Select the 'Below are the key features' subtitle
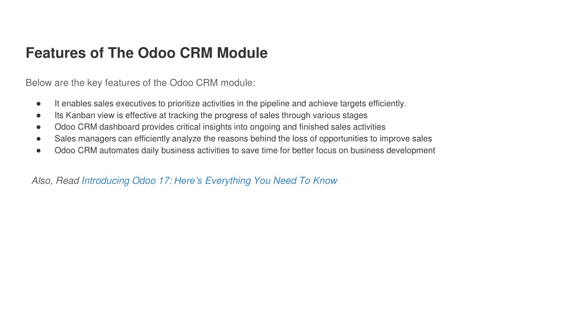 [x=141, y=83]
